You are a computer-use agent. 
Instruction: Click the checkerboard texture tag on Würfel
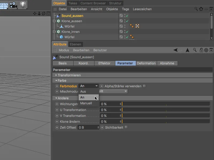coord(137,26)
